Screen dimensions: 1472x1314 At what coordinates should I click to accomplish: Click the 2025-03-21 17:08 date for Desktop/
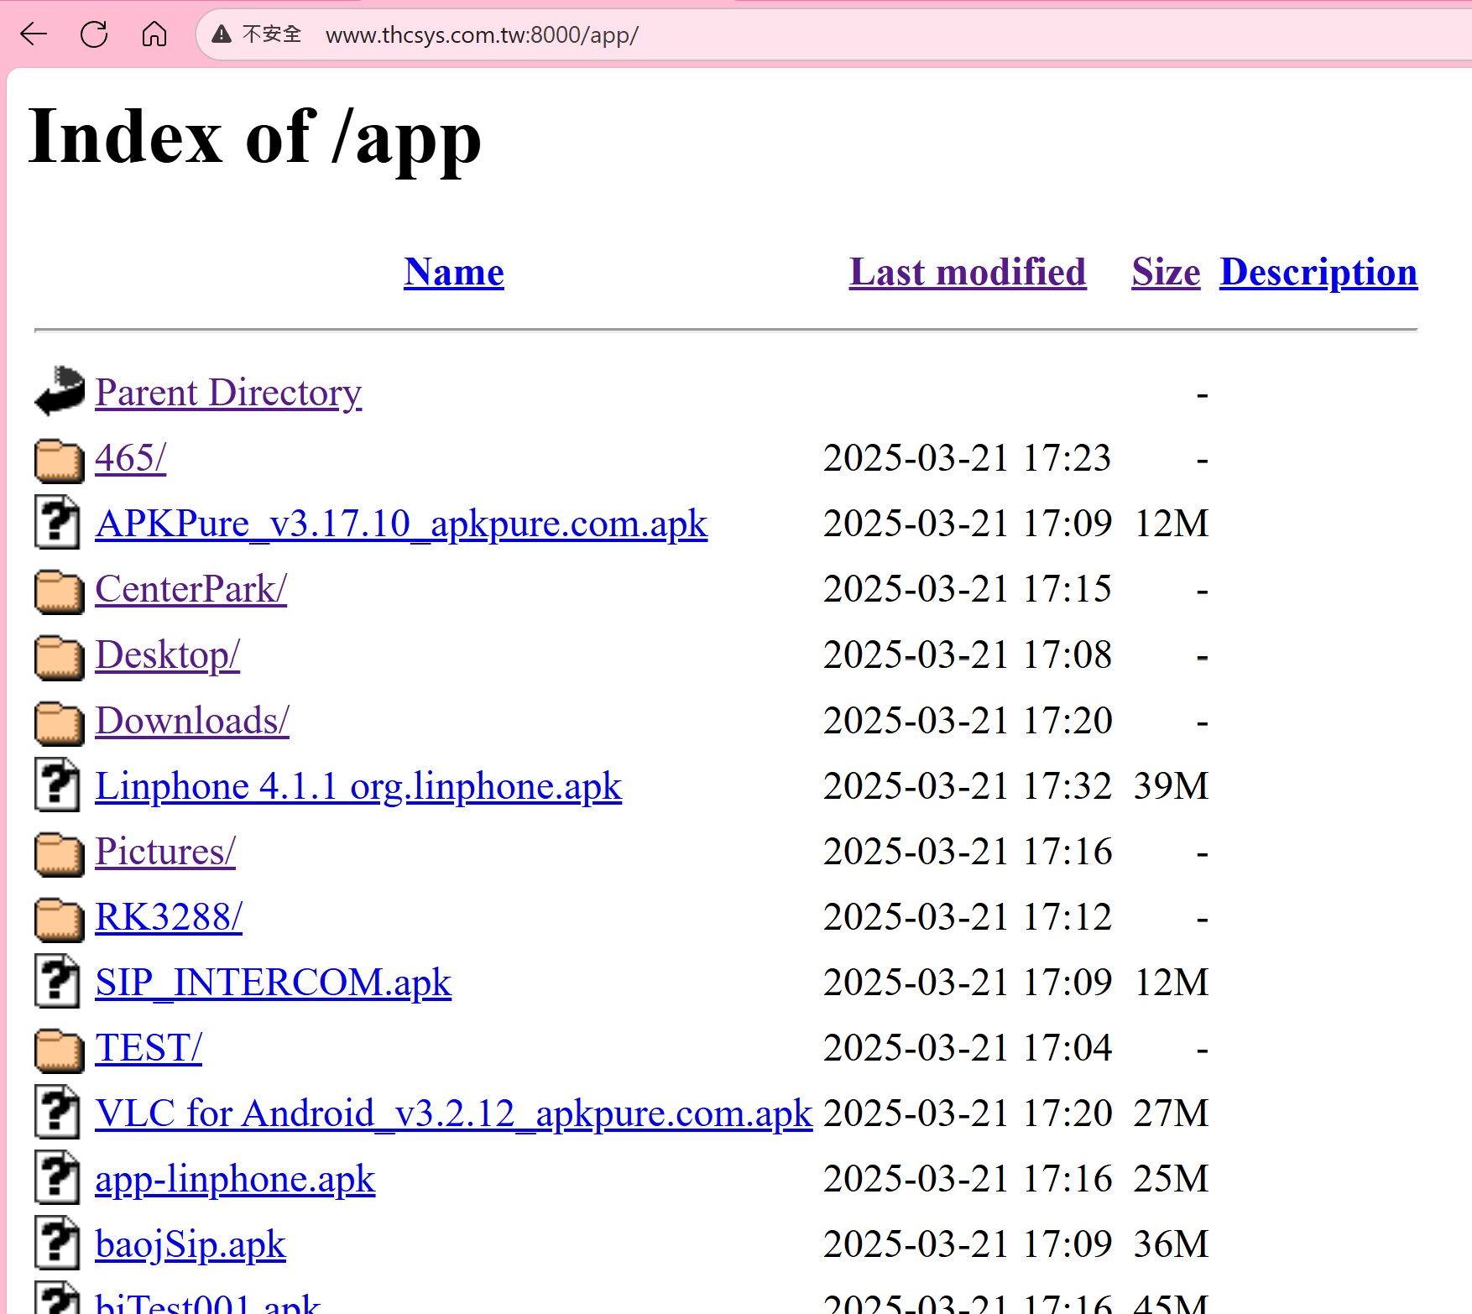click(968, 654)
